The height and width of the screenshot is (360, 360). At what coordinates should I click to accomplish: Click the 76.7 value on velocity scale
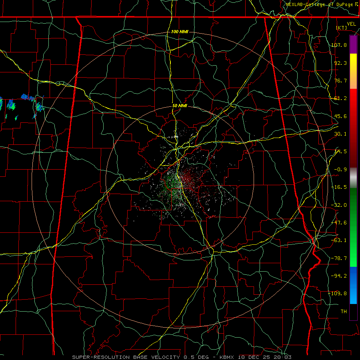click(340, 80)
